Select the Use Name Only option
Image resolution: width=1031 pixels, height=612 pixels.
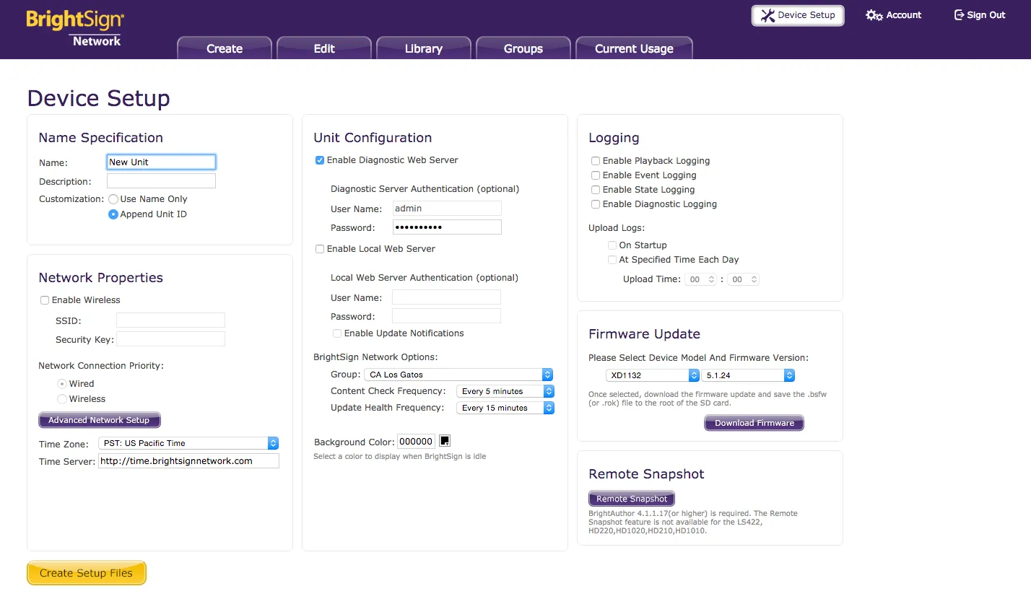point(113,199)
